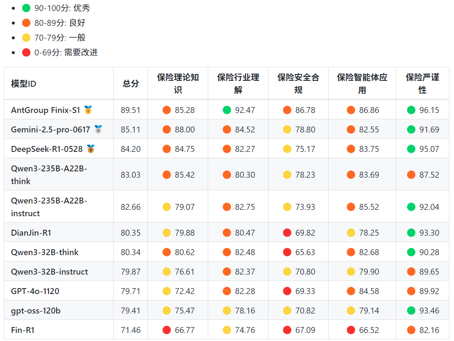
Task: Click the green dot beside score 92.47
Action: (227, 110)
